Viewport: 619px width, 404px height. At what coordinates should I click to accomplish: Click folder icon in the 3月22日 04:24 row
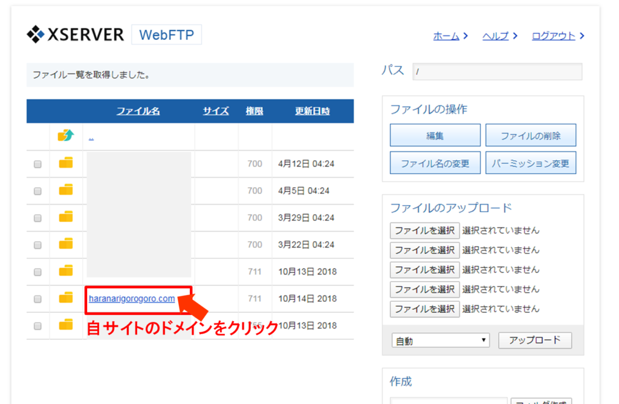click(66, 244)
